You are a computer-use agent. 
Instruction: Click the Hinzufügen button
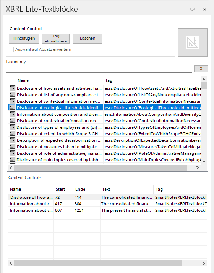tap(24, 39)
